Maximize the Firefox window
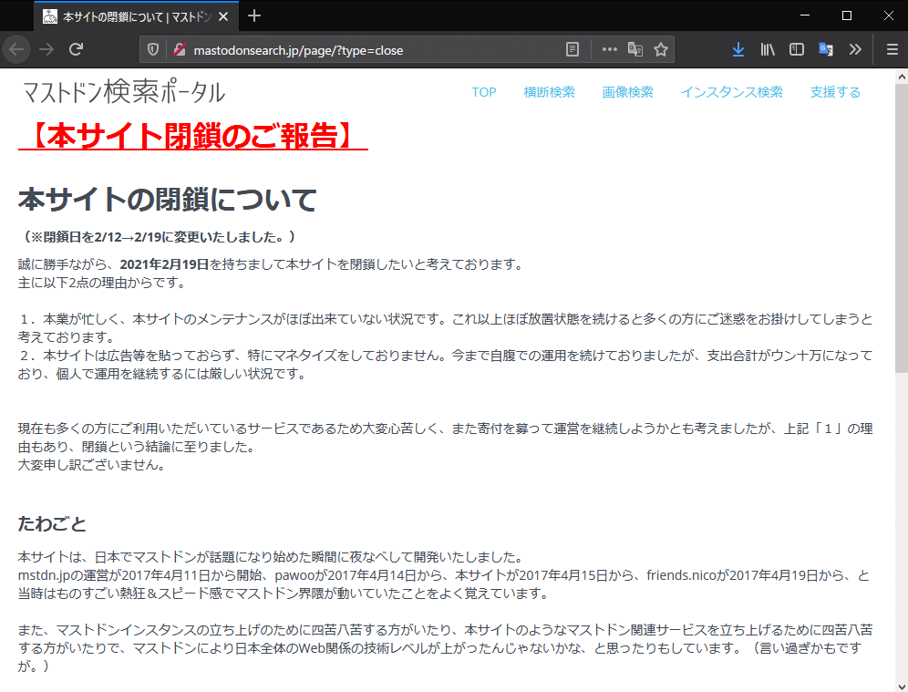Viewport: 908px width, 692px height. pos(847,15)
